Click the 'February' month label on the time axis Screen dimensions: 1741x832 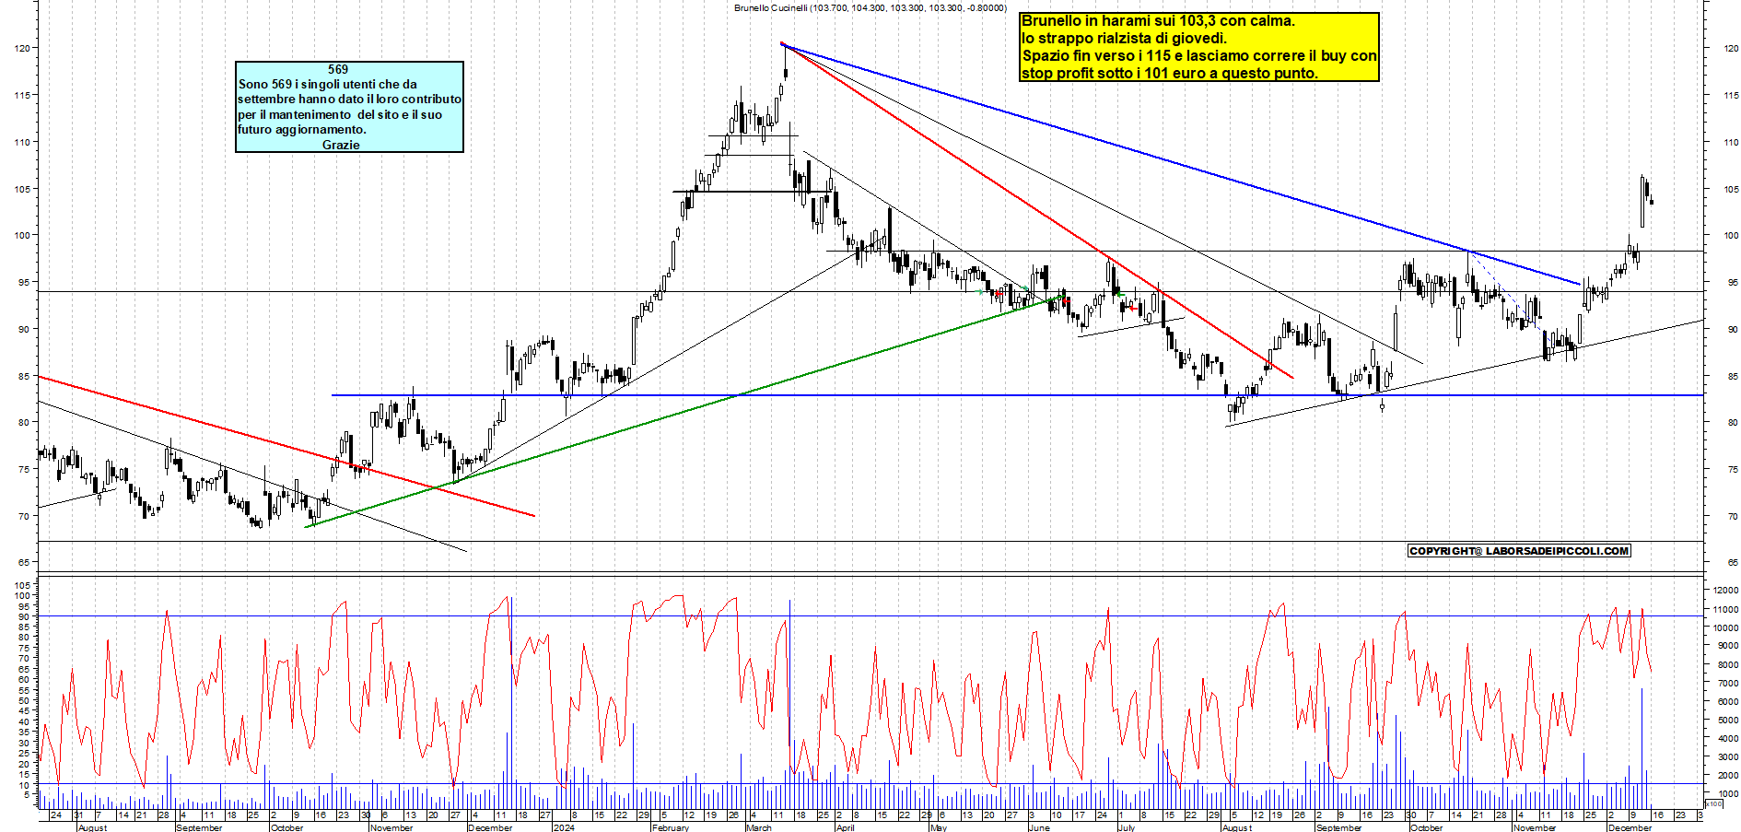click(670, 827)
